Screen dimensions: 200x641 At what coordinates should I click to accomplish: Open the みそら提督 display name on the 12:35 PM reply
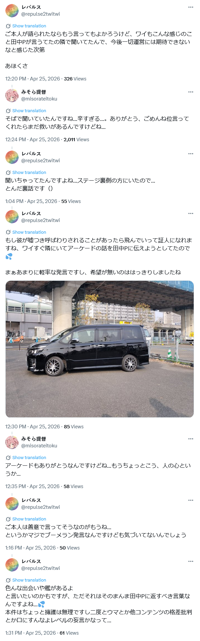point(34,439)
